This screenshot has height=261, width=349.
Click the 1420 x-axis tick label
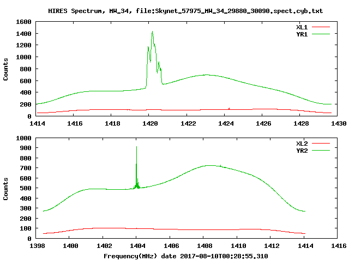point(150,123)
